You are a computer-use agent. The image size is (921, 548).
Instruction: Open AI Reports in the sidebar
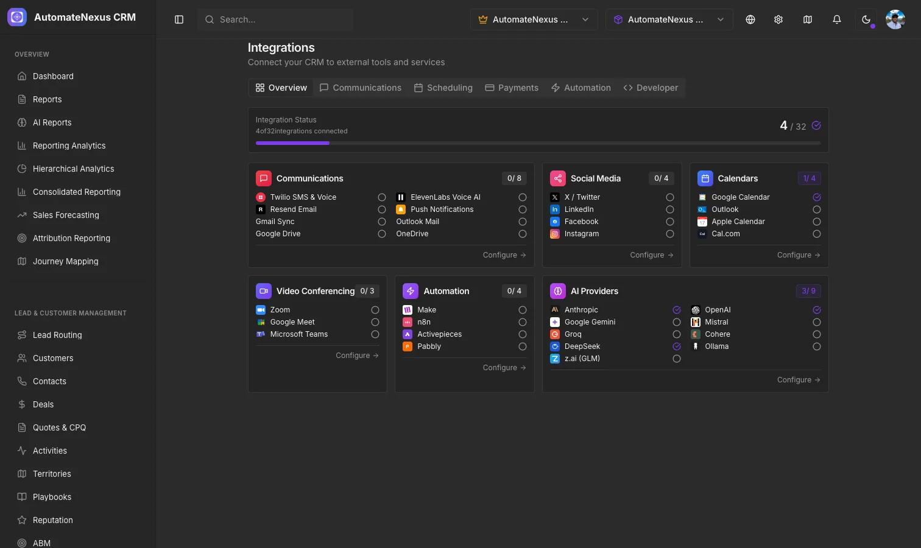(x=78, y=122)
